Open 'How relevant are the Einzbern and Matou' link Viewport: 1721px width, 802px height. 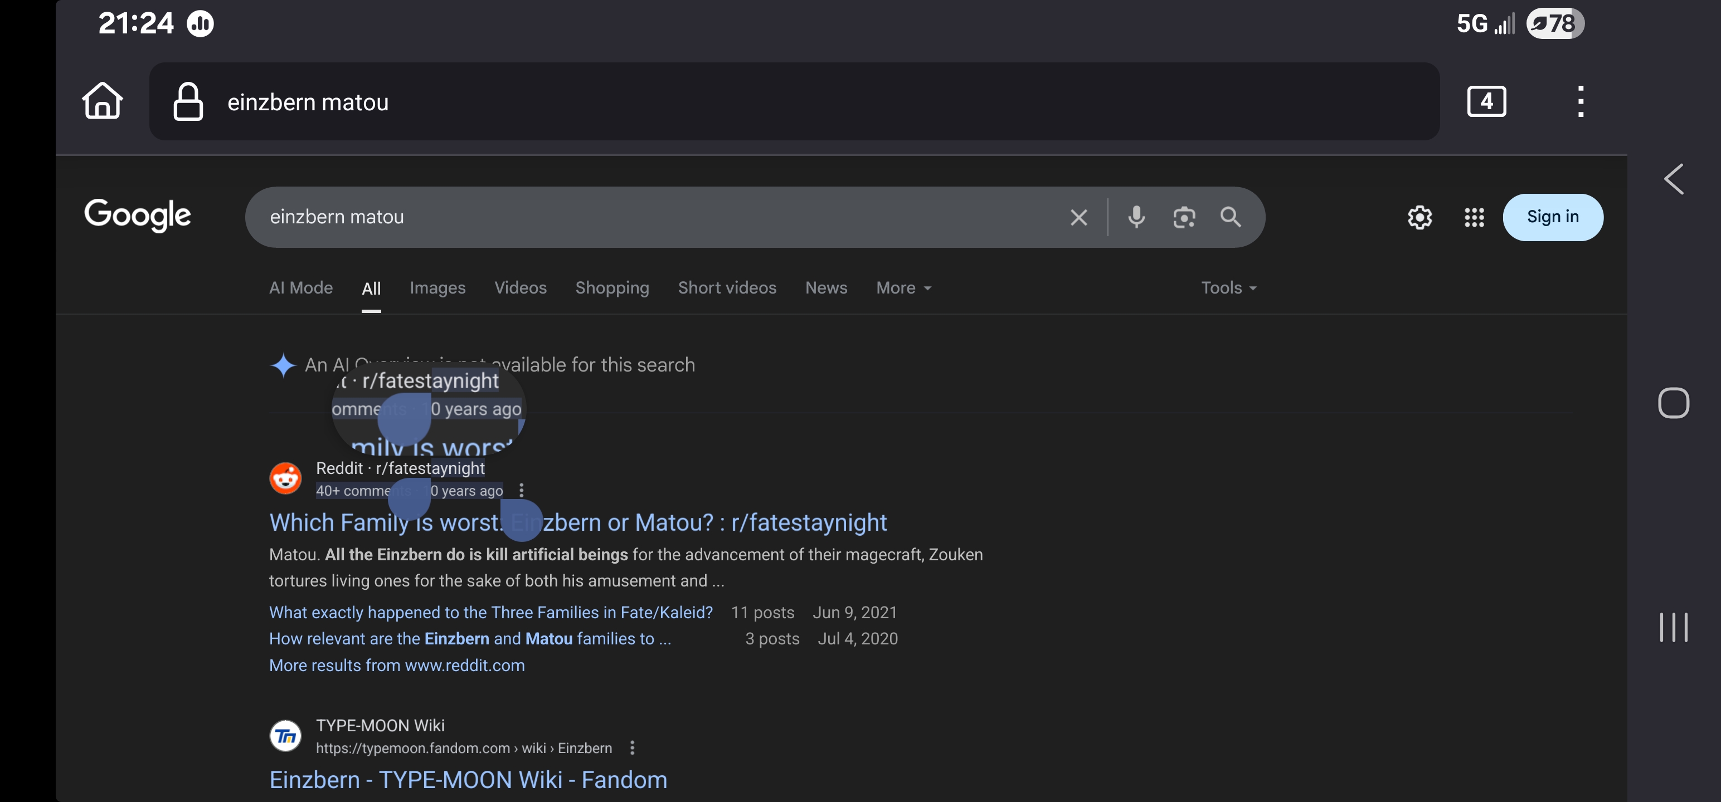tap(470, 639)
